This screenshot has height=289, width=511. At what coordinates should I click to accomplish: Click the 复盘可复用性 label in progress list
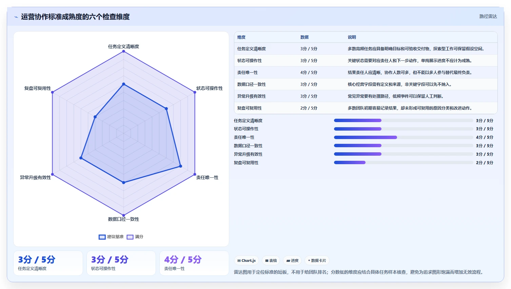246,163
